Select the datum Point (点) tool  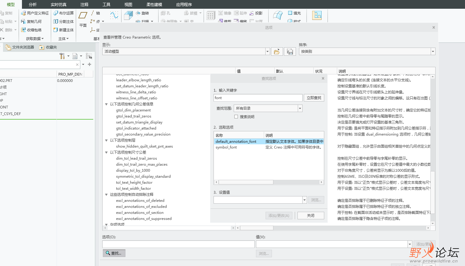coord(95,21)
